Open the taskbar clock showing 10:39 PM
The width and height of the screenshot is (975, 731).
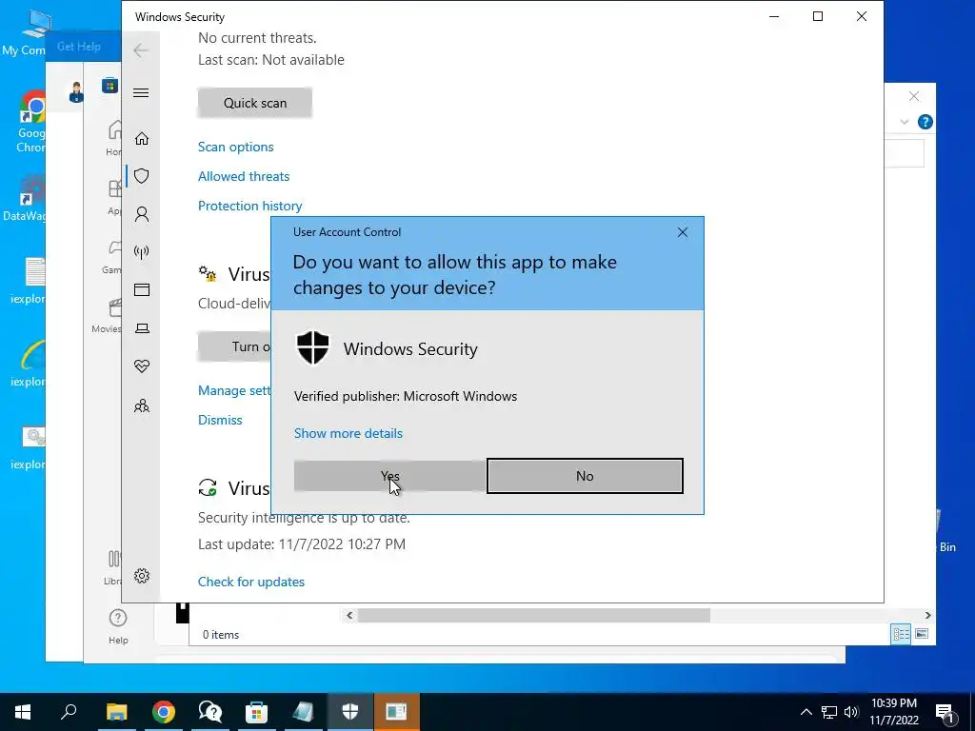pos(893,712)
